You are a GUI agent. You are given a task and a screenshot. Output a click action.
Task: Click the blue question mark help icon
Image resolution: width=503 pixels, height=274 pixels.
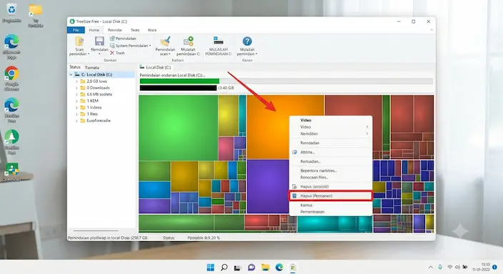pyautogui.click(x=247, y=41)
